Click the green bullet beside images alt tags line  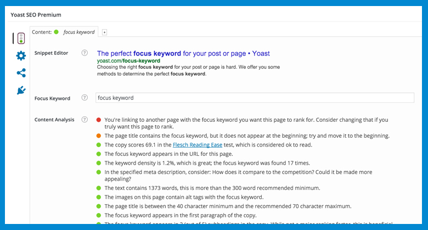99,197
